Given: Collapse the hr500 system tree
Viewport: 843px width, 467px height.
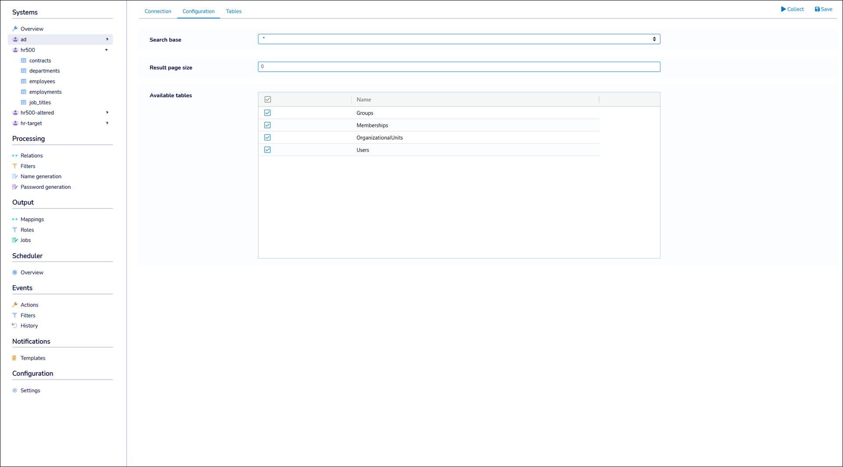Looking at the screenshot, I should point(107,50).
